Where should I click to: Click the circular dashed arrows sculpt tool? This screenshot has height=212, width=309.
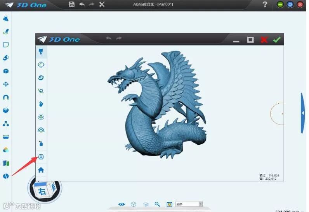[41, 65]
